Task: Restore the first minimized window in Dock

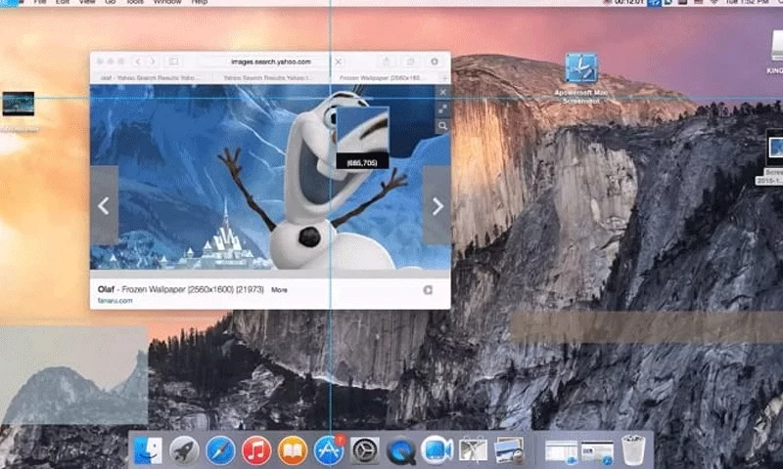Action: coord(561,452)
